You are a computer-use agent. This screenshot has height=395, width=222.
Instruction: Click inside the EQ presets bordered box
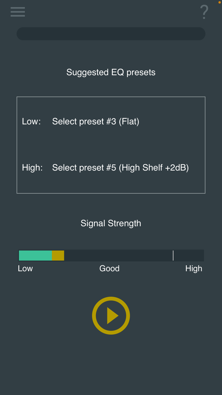(x=111, y=145)
